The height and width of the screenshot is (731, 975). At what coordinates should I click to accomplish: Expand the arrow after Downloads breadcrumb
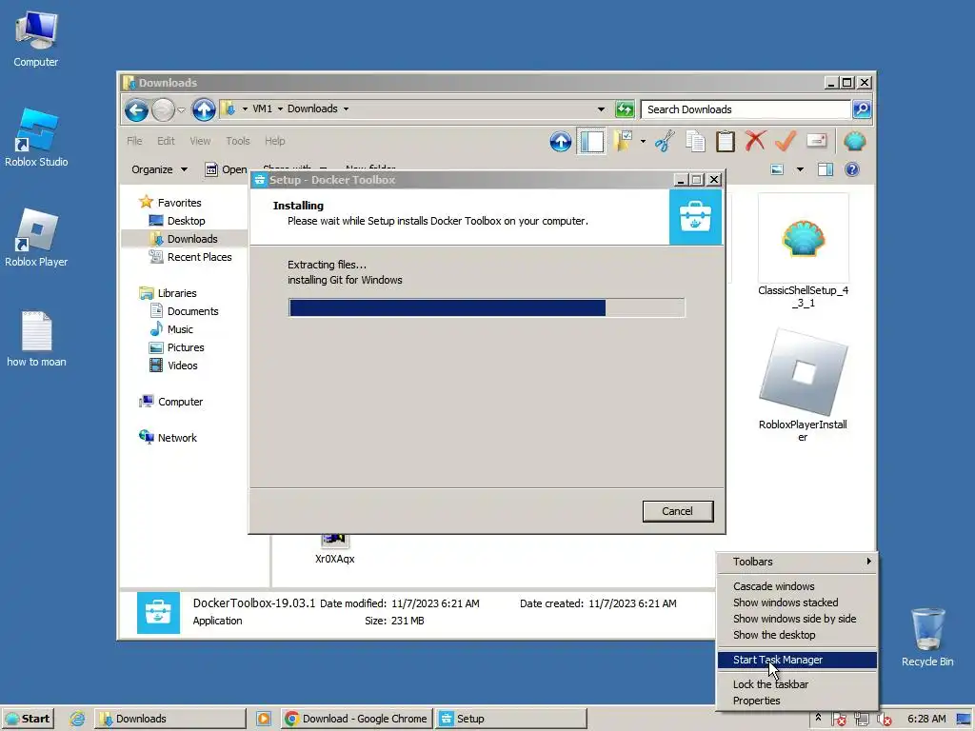pyautogui.click(x=347, y=109)
